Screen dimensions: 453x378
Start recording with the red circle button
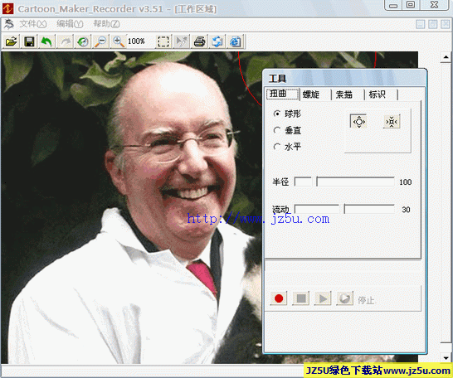(279, 298)
